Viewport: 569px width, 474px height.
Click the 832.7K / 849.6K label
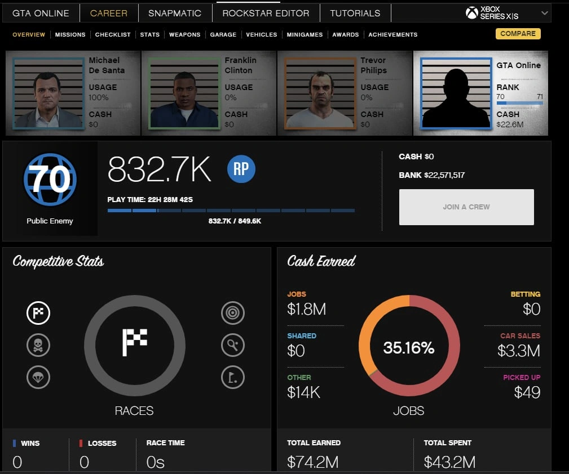click(235, 221)
